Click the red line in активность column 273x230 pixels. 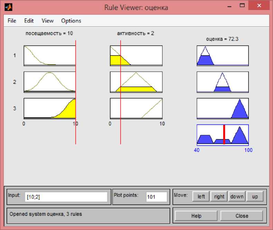(121, 131)
